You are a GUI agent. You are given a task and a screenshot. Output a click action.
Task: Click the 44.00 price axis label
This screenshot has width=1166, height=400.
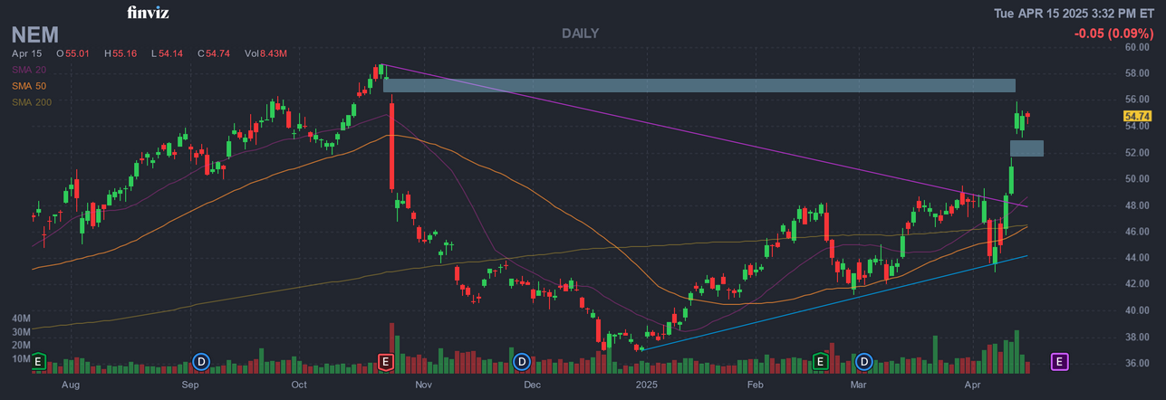[x=1138, y=258]
